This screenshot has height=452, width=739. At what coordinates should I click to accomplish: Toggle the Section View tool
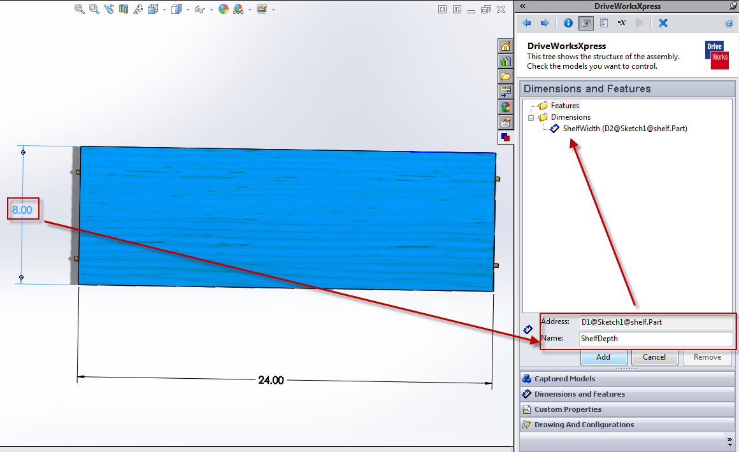click(x=124, y=9)
